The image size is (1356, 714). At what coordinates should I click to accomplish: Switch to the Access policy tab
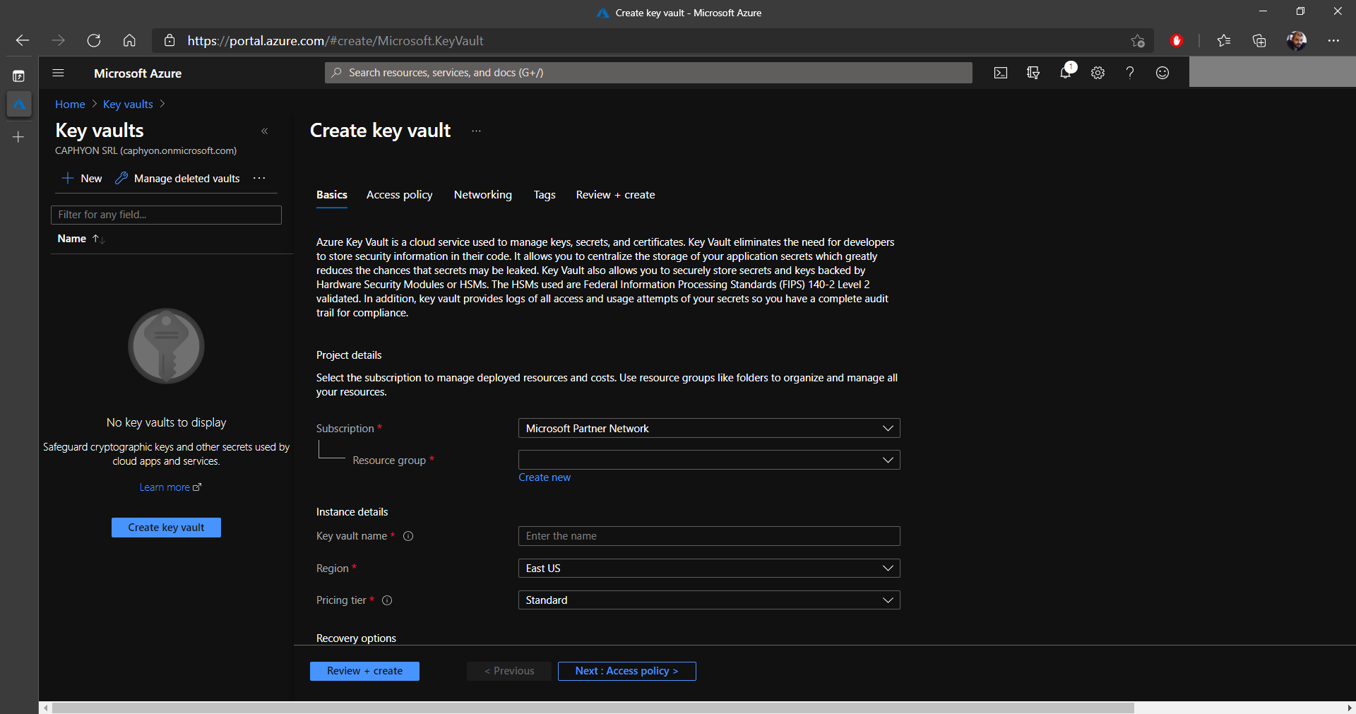399,195
